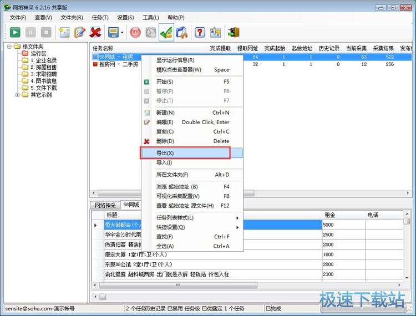Choose 查看 起始地址 源文件(H) entry

coord(192,206)
